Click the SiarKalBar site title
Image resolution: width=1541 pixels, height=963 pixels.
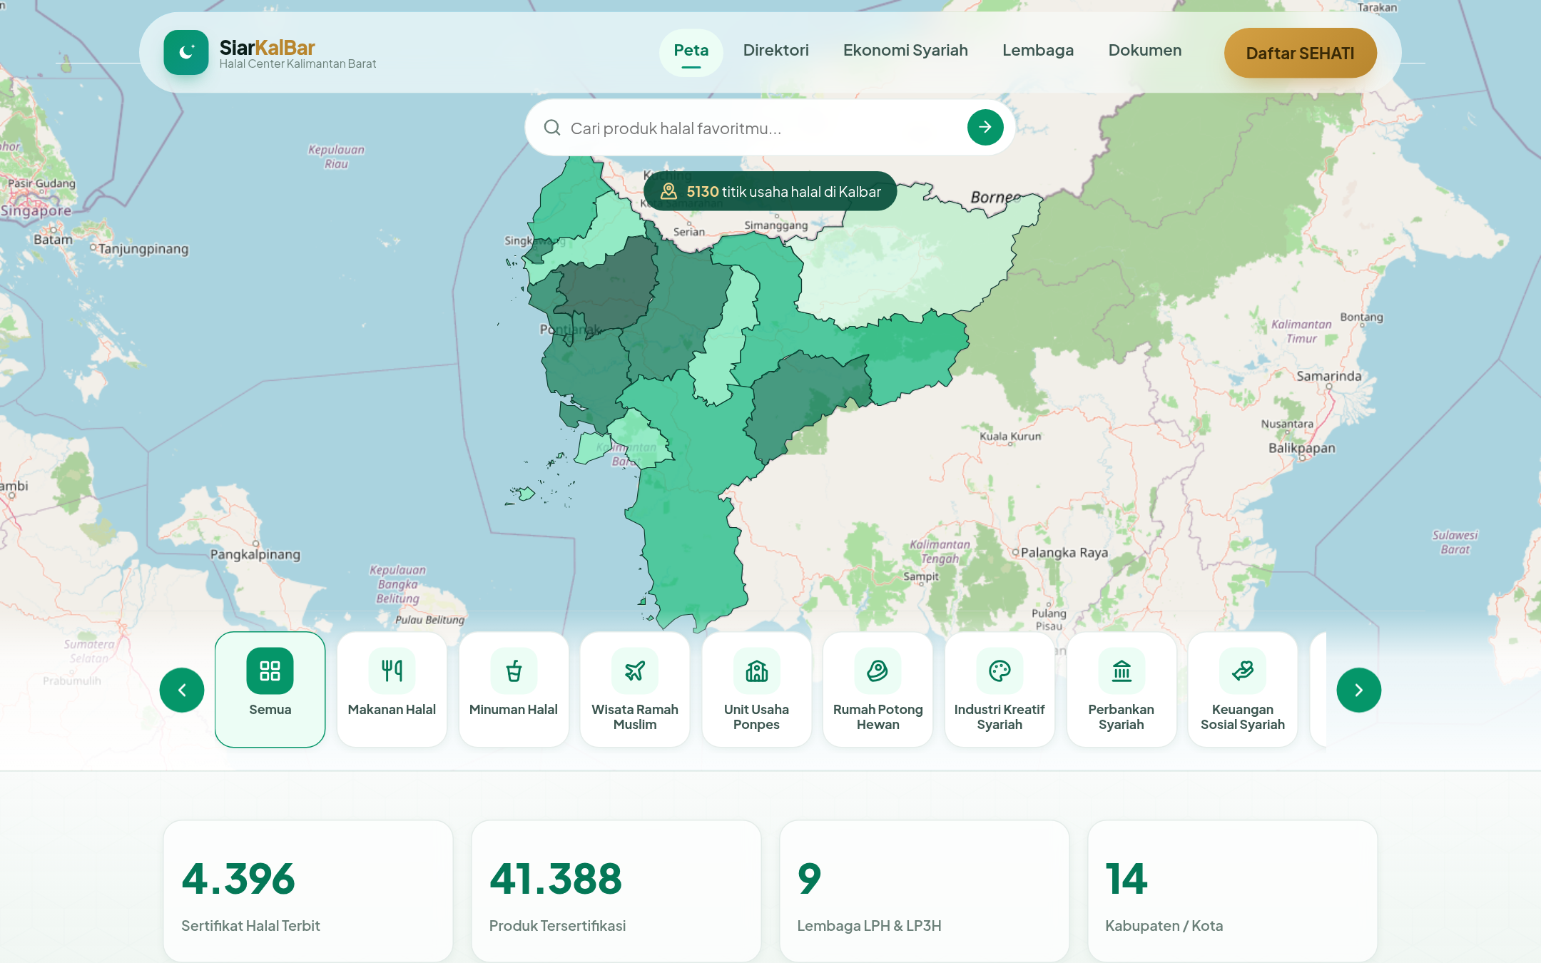[267, 48]
